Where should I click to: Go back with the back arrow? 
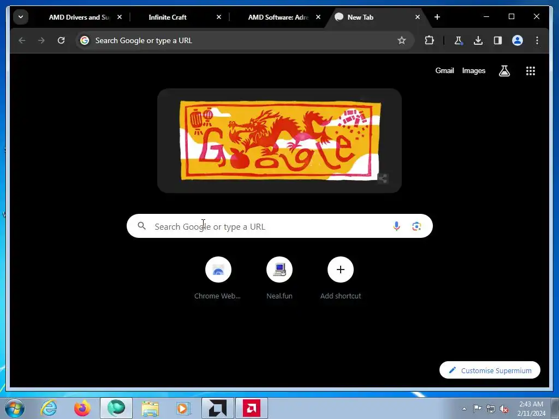pyautogui.click(x=22, y=40)
